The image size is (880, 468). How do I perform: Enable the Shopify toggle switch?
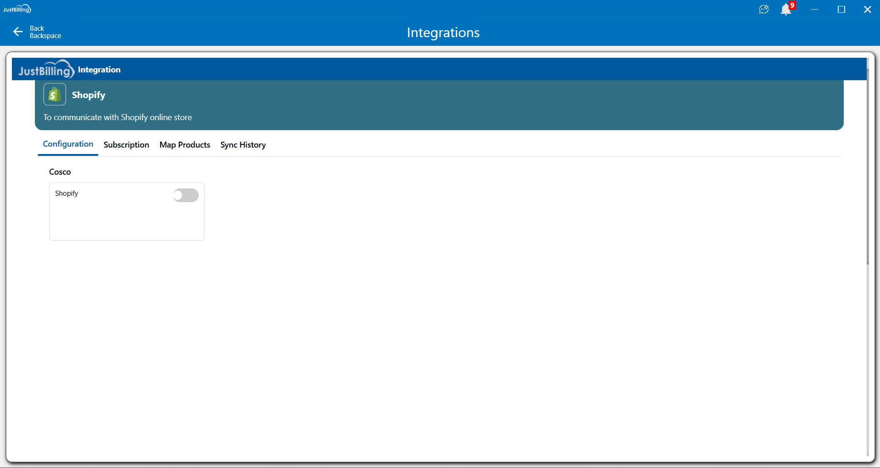click(186, 195)
